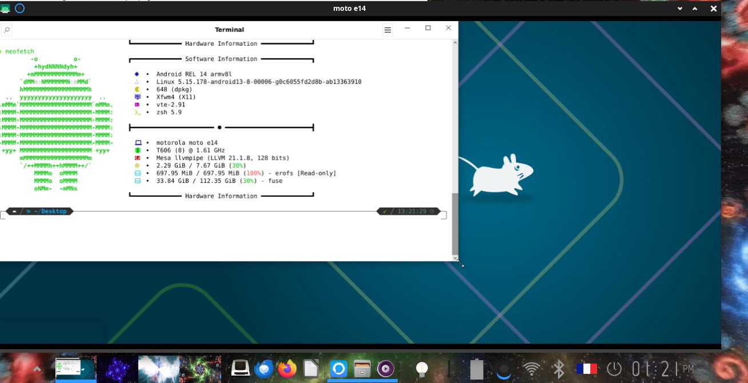This screenshot has height=383, width=748.
Task: Click the battery tray indicator
Action: click(476, 369)
